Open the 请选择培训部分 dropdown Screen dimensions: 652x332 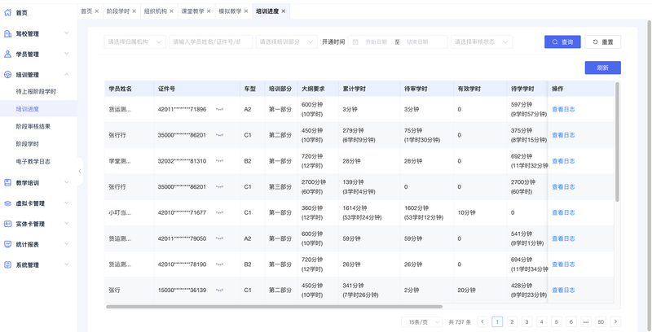tap(287, 42)
